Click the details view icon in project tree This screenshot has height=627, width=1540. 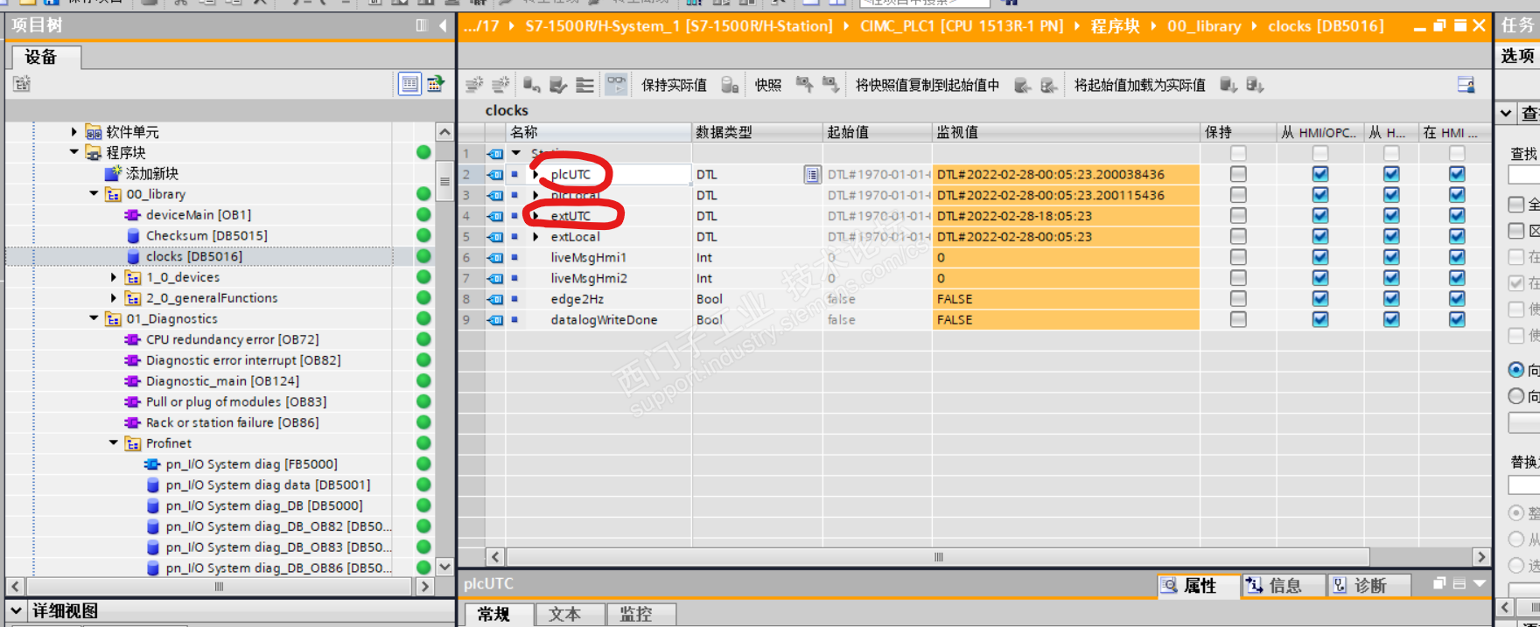409,84
